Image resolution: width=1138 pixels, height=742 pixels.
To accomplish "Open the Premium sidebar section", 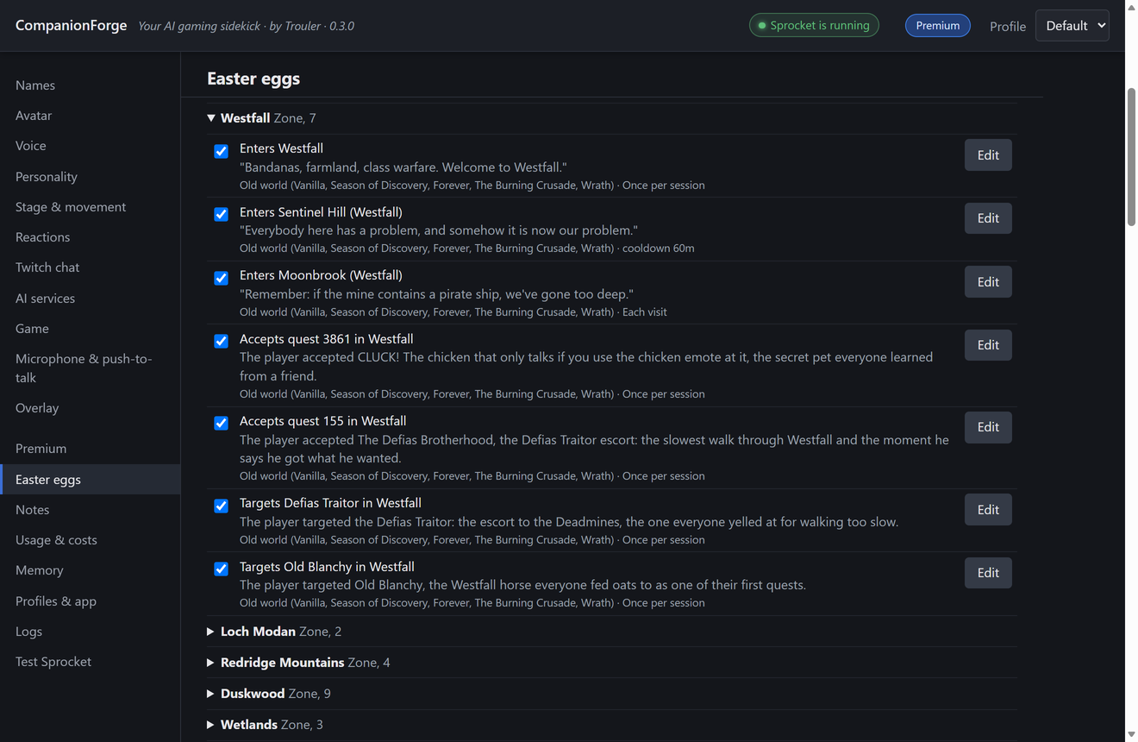I will pyautogui.click(x=91, y=449).
